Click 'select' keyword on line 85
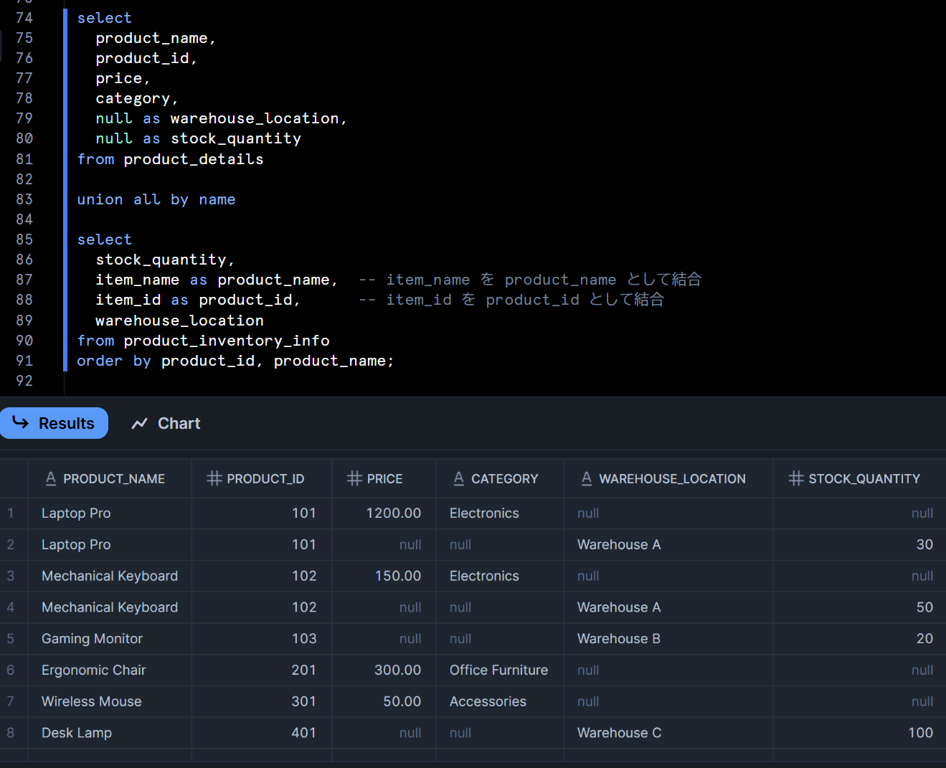This screenshot has height=768, width=946. point(105,240)
